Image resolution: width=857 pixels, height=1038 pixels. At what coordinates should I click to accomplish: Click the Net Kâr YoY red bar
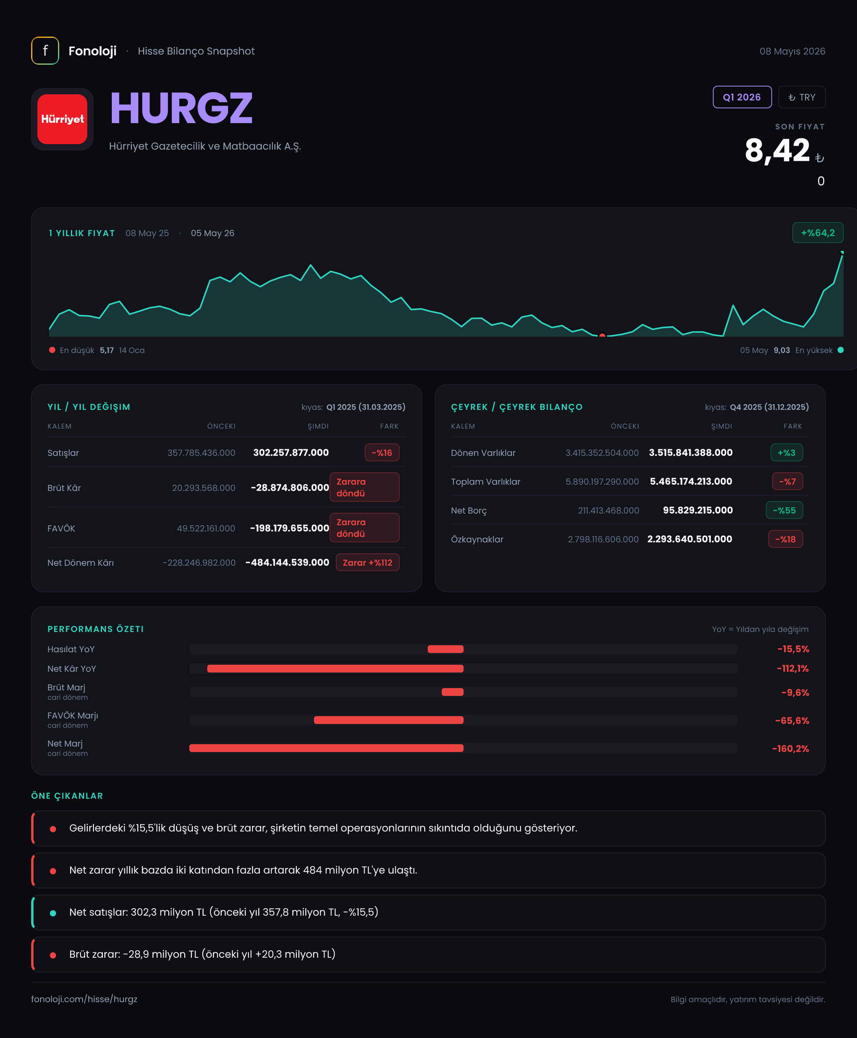(335, 669)
